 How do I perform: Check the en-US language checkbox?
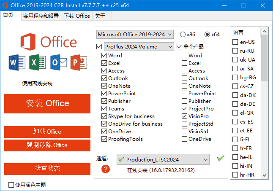click(x=235, y=42)
